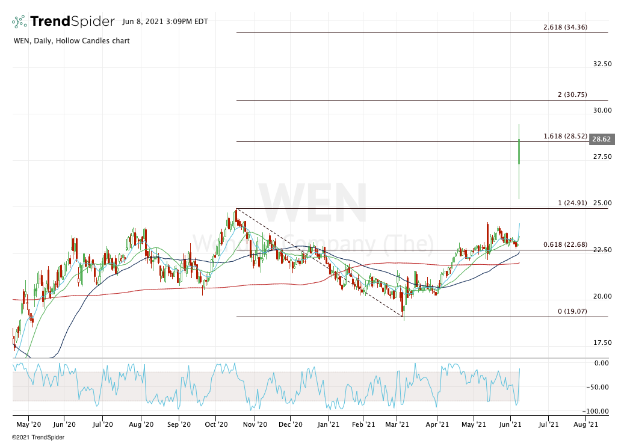This screenshot has width=627, height=443.
Task: Click the Jan '21 date label
Action: point(329,424)
